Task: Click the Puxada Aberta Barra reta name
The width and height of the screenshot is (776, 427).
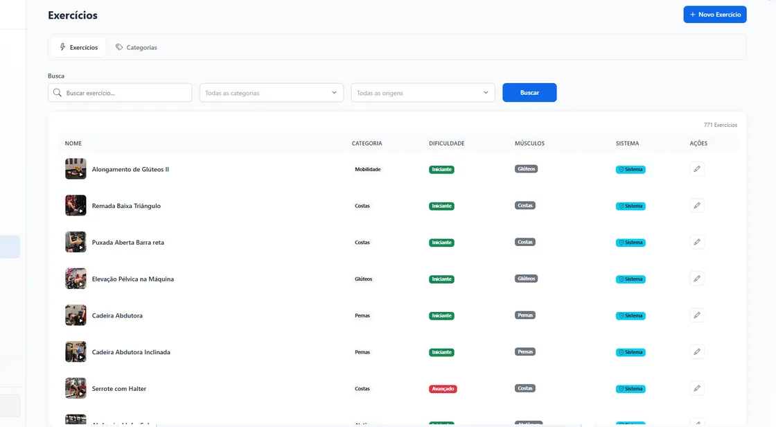Action: click(x=127, y=243)
